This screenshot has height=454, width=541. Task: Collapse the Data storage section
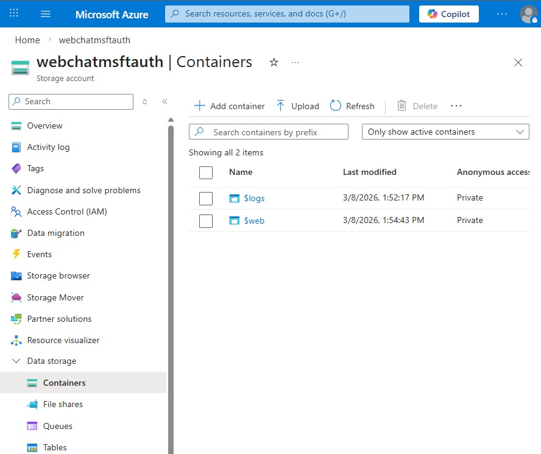click(16, 361)
